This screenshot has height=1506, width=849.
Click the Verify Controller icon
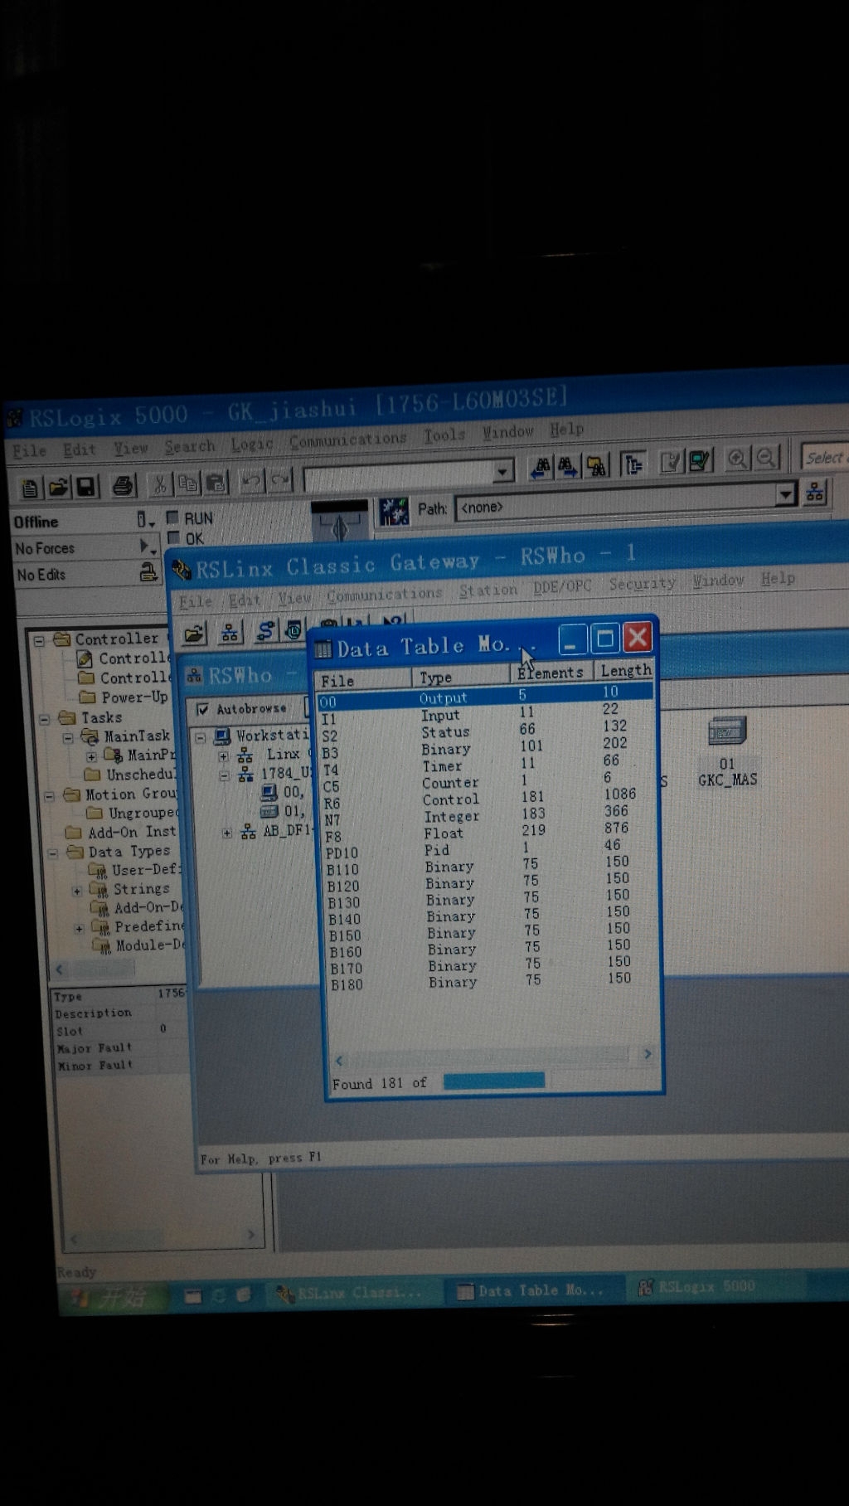(x=671, y=461)
